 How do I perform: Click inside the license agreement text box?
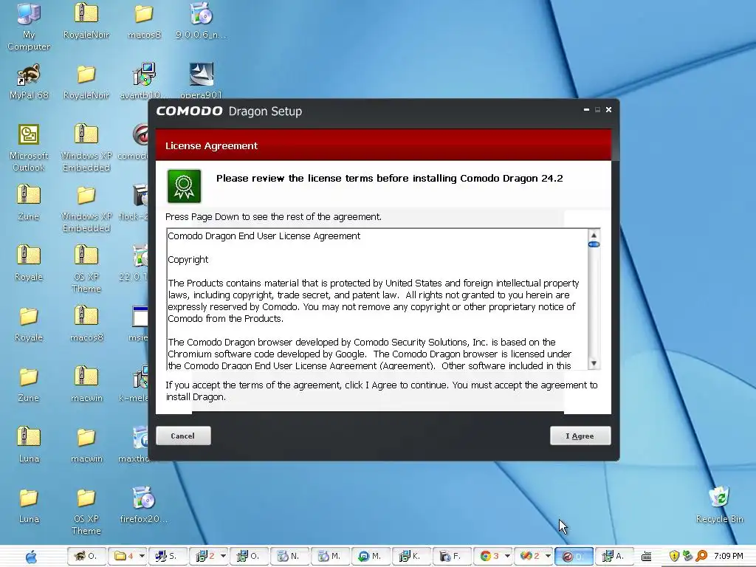click(x=377, y=300)
